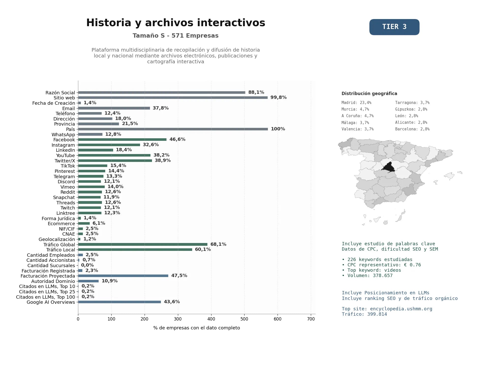
Task: Click the x-axis title '% de empresas con el dato completo'
Action: coord(196,328)
